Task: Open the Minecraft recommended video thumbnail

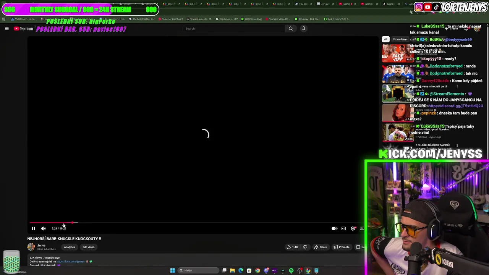Action: (398, 94)
